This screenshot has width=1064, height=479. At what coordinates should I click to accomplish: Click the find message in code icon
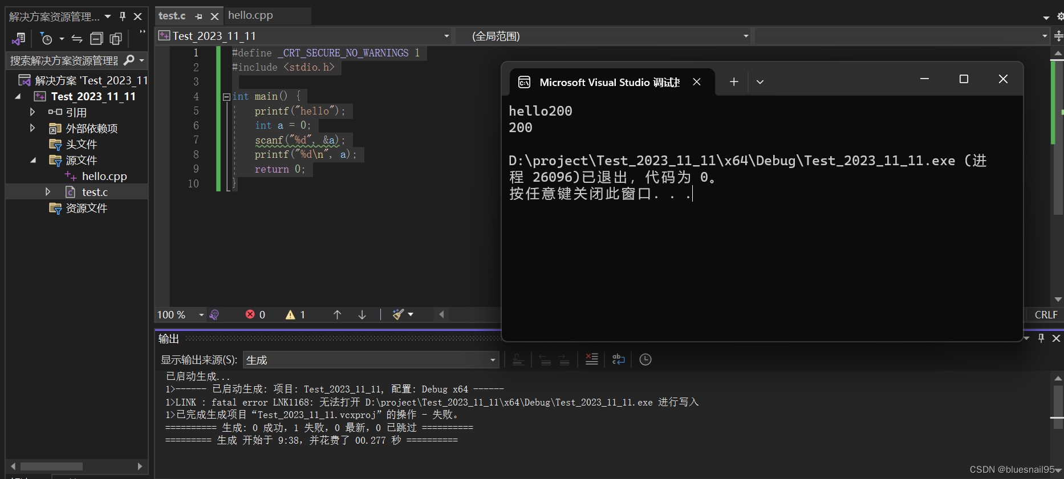tap(518, 359)
